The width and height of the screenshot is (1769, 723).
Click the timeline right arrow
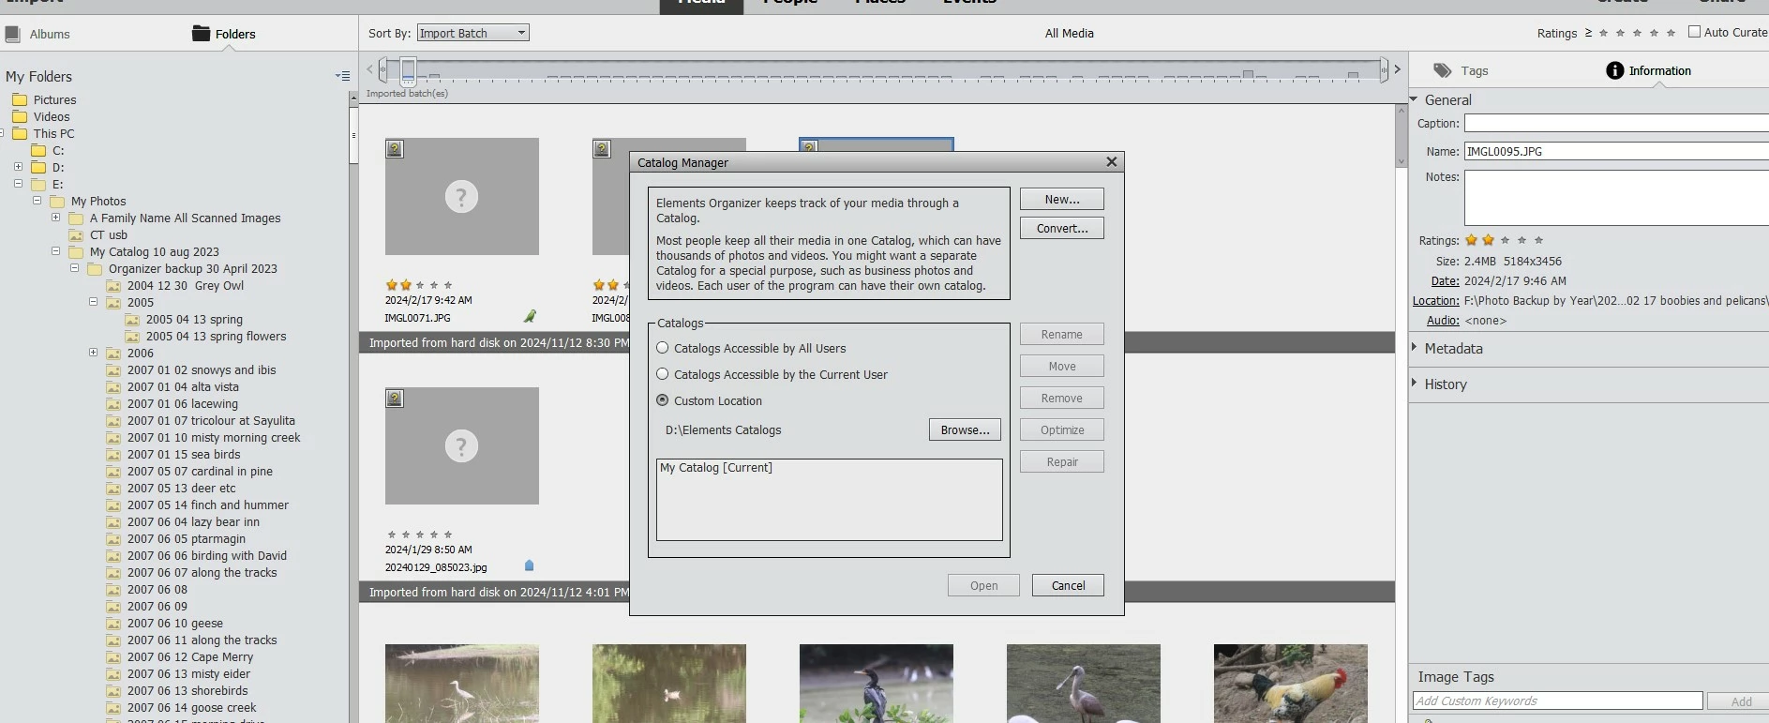(1397, 69)
